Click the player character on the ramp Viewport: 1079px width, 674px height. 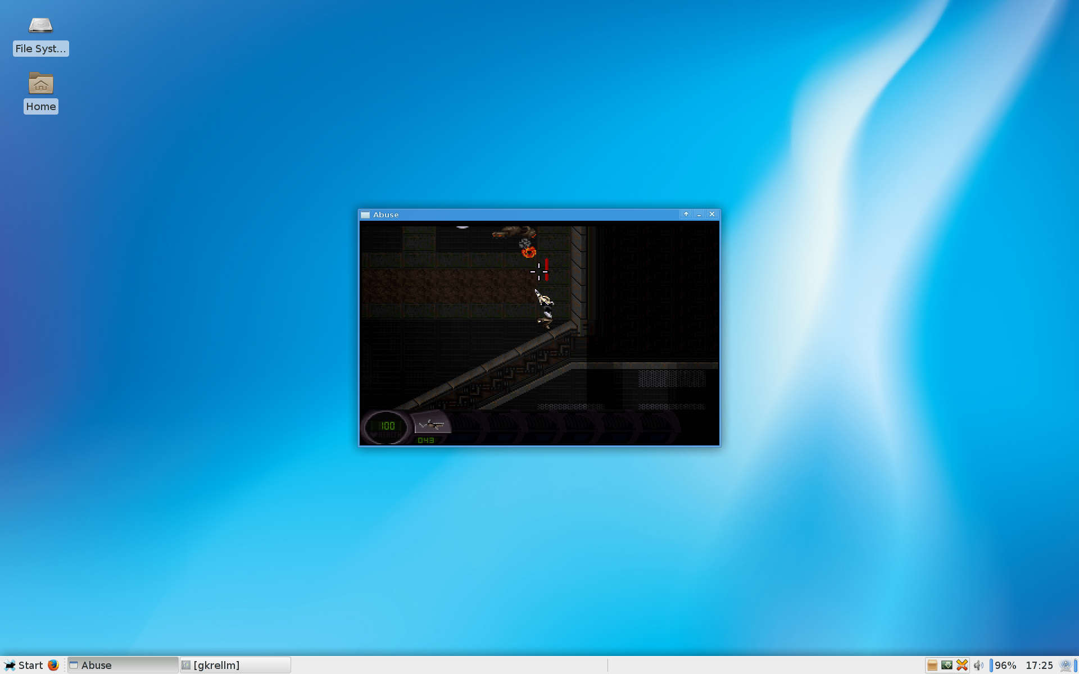(545, 309)
